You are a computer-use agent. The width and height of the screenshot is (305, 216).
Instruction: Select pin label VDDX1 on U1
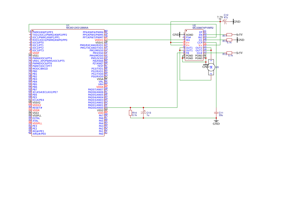coord(99,40)
